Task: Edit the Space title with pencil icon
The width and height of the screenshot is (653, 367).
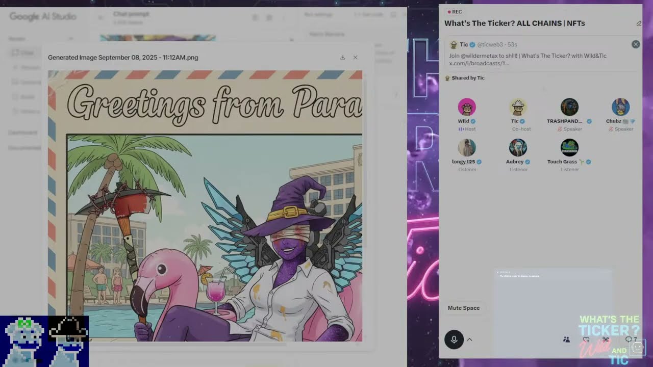Action: click(x=639, y=23)
